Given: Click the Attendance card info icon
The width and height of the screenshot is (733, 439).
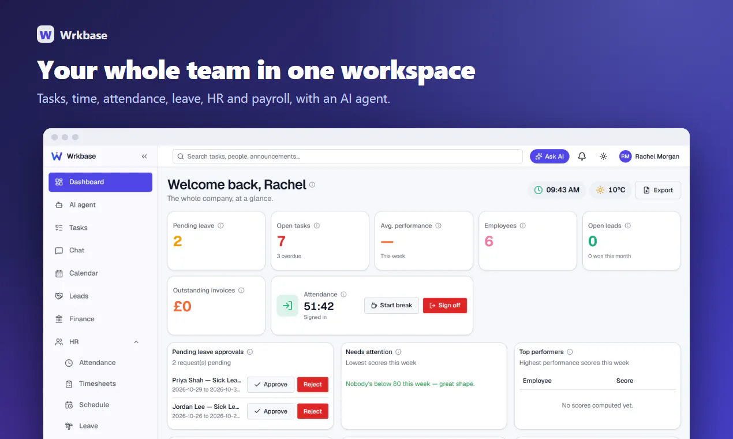Looking at the screenshot, I should (x=343, y=295).
